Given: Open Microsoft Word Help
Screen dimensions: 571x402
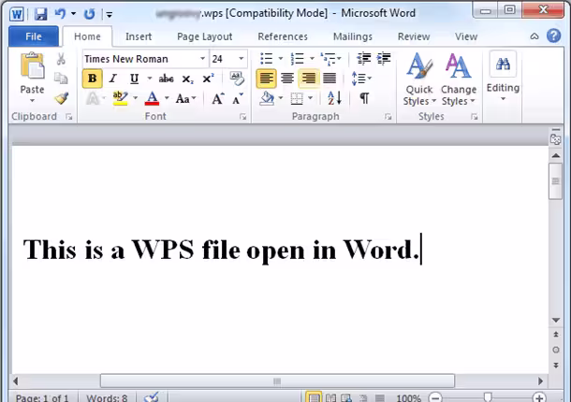Looking at the screenshot, I should coord(553,36).
